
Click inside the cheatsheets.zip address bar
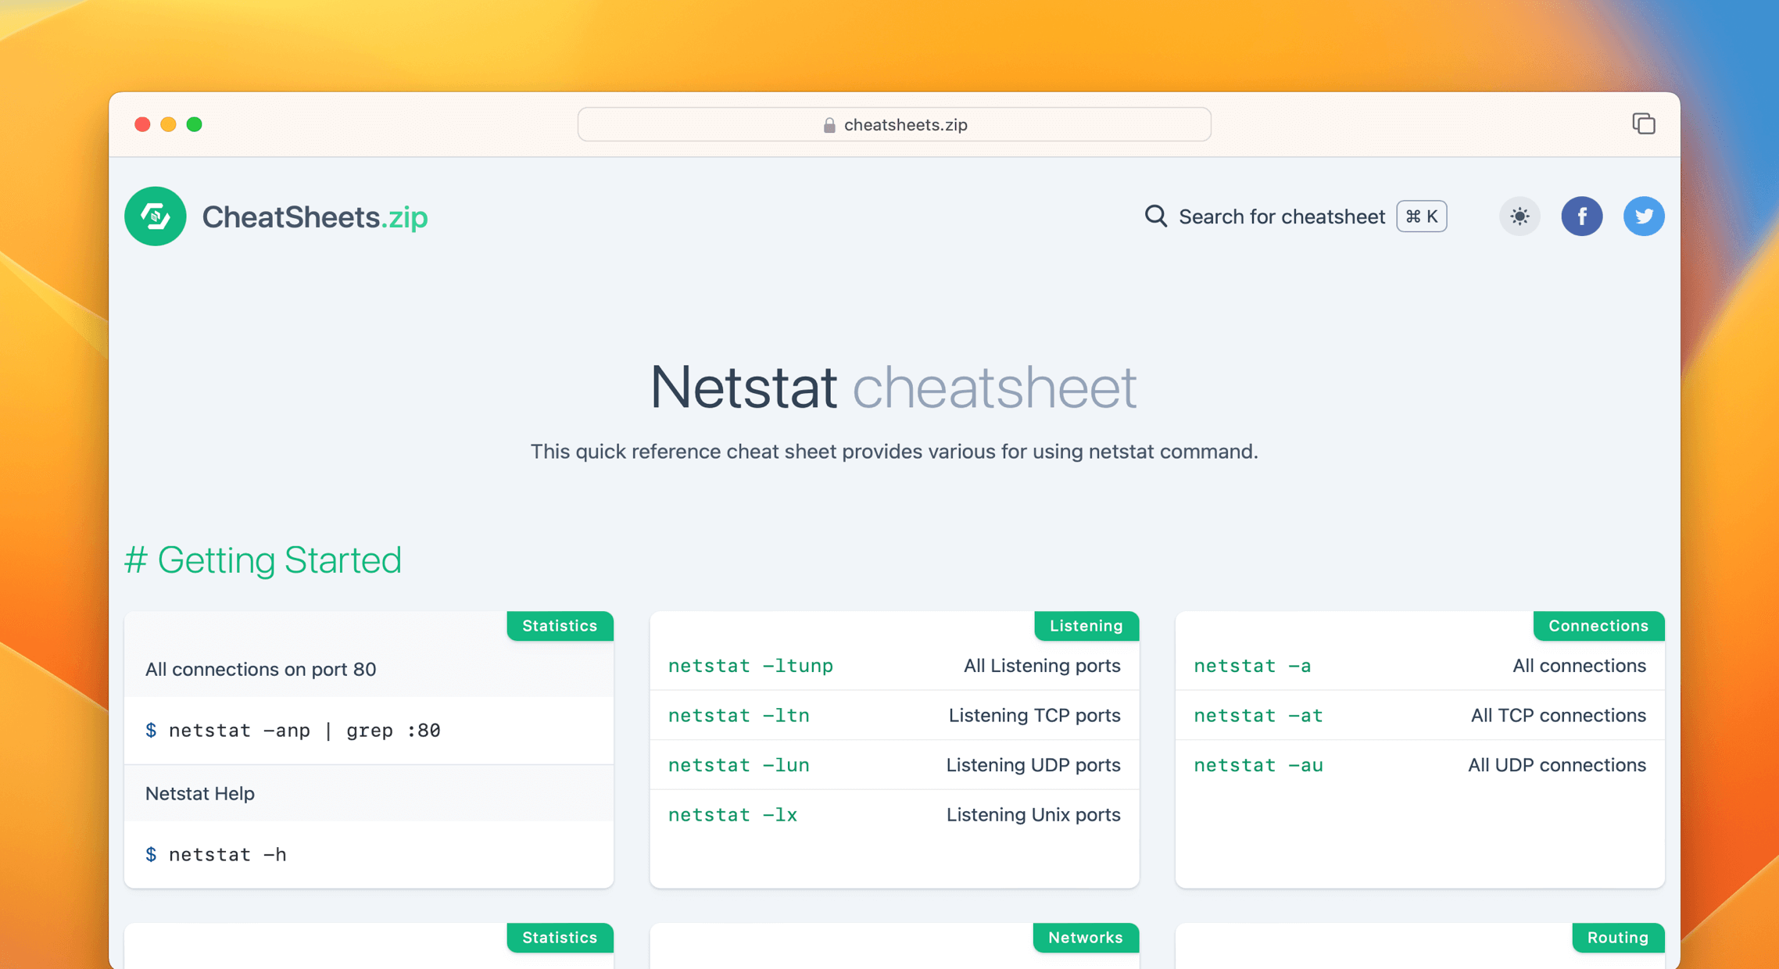pyautogui.click(x=893, y=124)
